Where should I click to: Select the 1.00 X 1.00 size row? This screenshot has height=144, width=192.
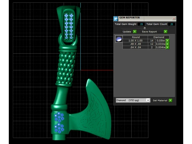(x=135, y=40)
